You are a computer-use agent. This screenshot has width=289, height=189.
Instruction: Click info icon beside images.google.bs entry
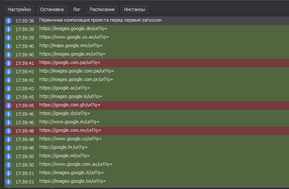click(8, 181)
